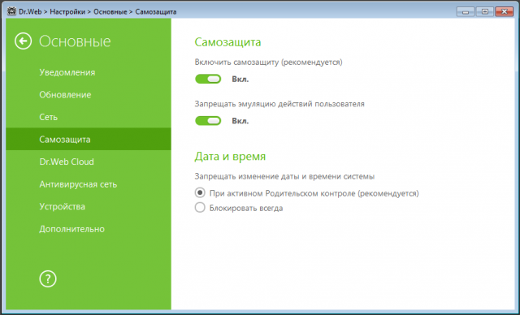Click the Самозащита section heading
Screen dimensions: 520x315
[x=227, y=42]
